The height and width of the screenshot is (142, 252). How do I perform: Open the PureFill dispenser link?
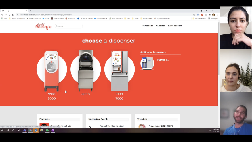[163, 60]
